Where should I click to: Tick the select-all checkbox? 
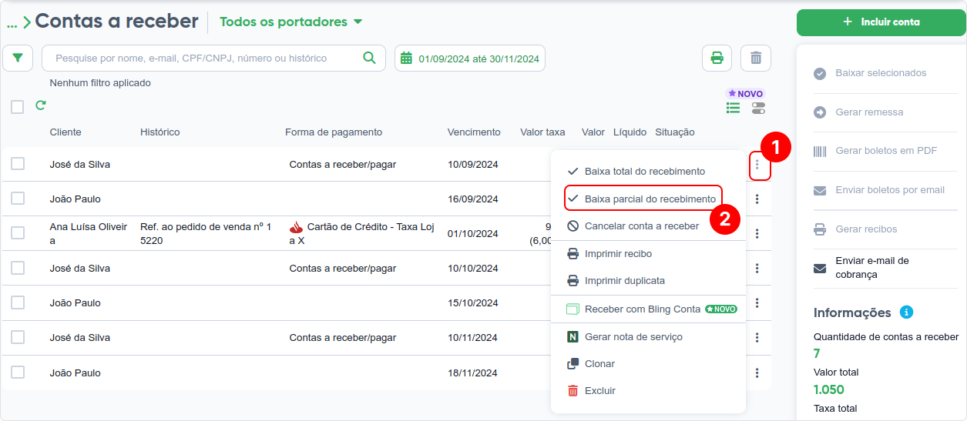tap(18, 107)
